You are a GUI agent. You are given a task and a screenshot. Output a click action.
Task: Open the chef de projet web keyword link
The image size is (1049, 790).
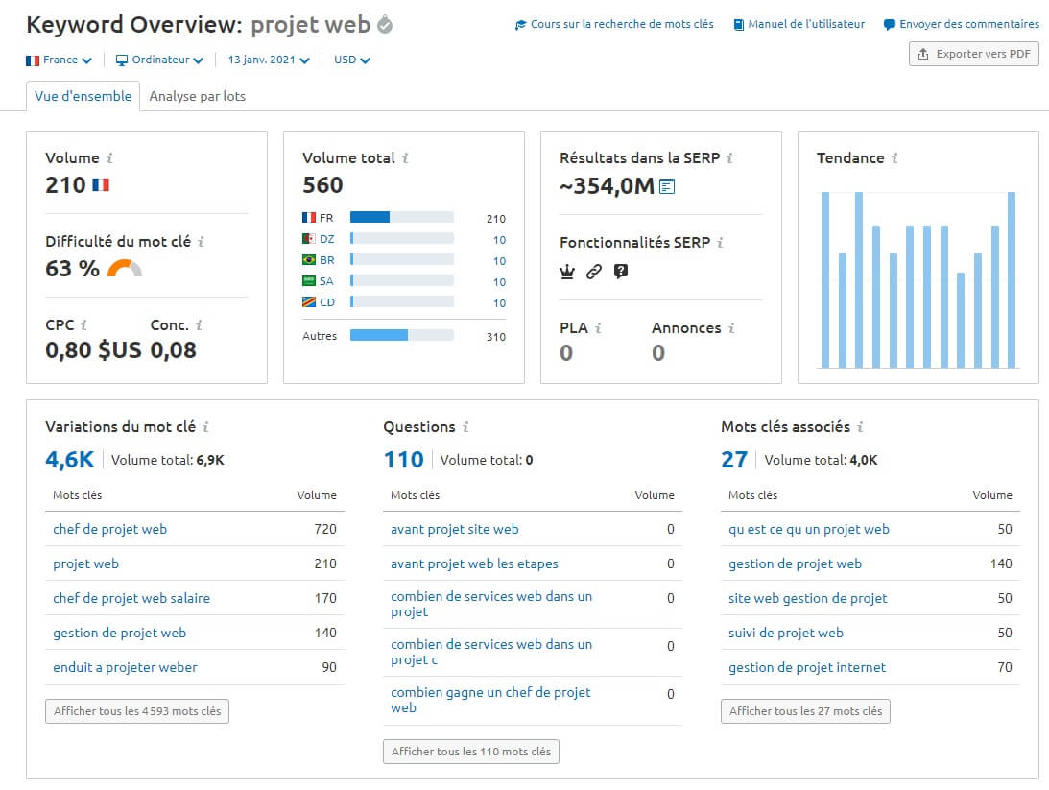tap(109, 529)
